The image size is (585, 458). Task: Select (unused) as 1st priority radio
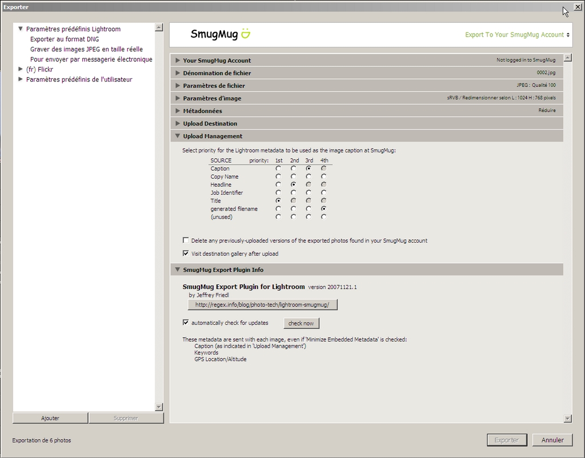click(x=278, y=216)
